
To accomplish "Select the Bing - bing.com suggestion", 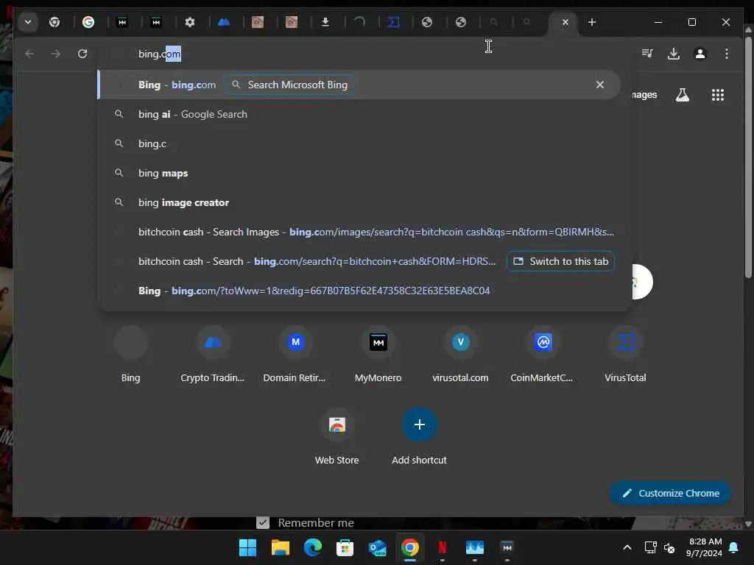I will pos(359,85).
